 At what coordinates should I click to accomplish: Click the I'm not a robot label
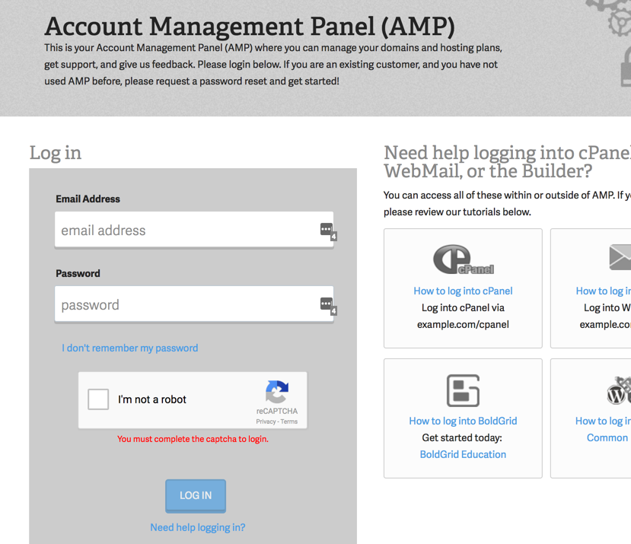coord(152,399)
